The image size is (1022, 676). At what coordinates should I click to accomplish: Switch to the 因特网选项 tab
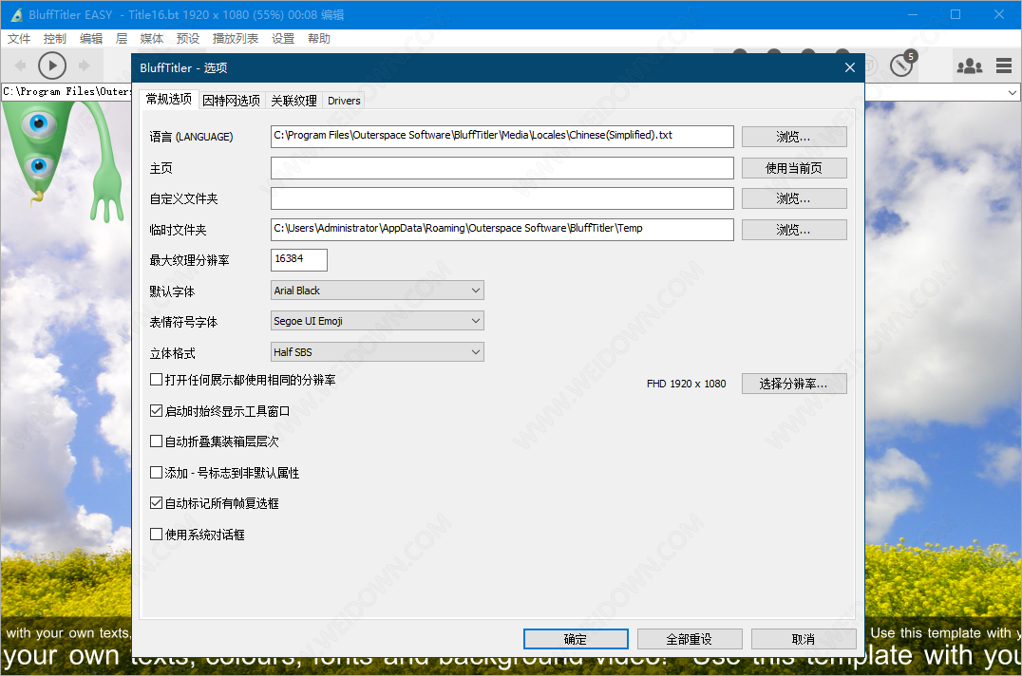tap(232, 101)
